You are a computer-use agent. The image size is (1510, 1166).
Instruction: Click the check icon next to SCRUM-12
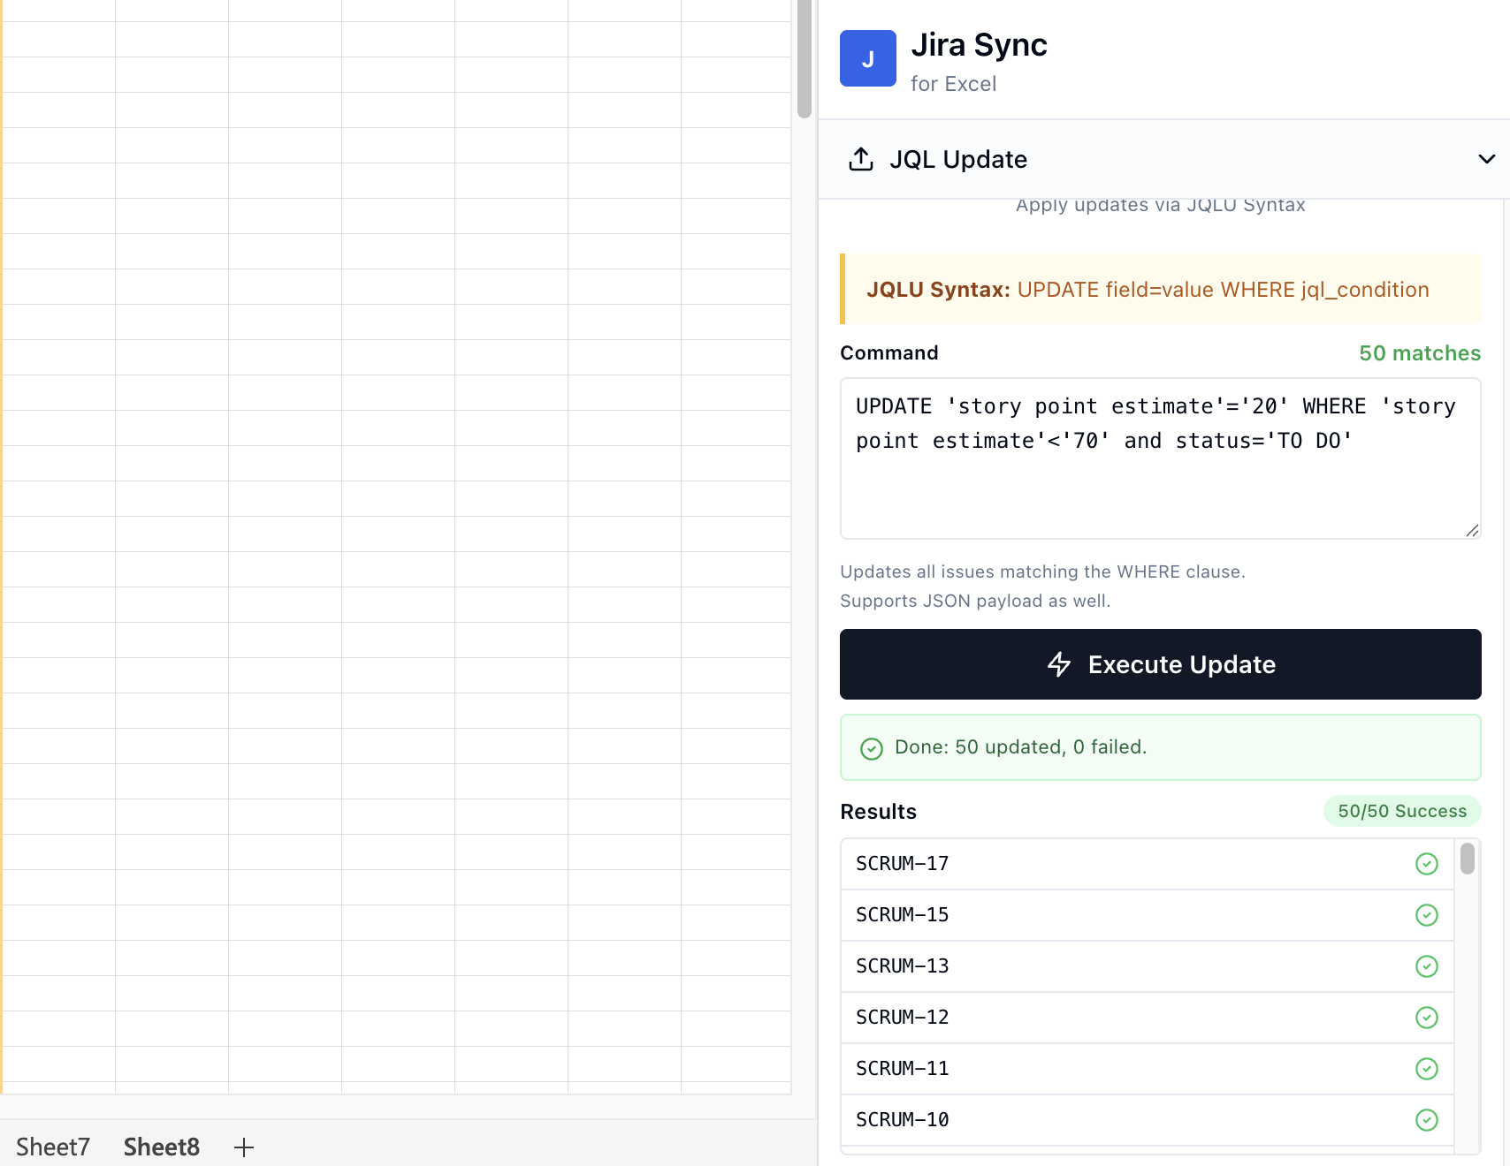(1427, 1018)
